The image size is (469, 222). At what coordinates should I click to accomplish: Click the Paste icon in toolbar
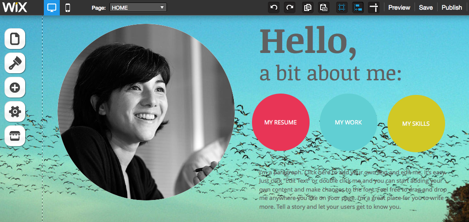(x=324, y=8)
